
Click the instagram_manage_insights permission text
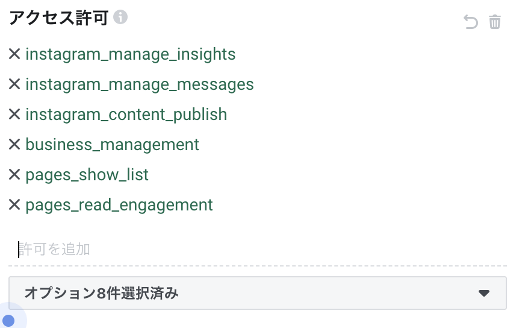click(131, 54)
